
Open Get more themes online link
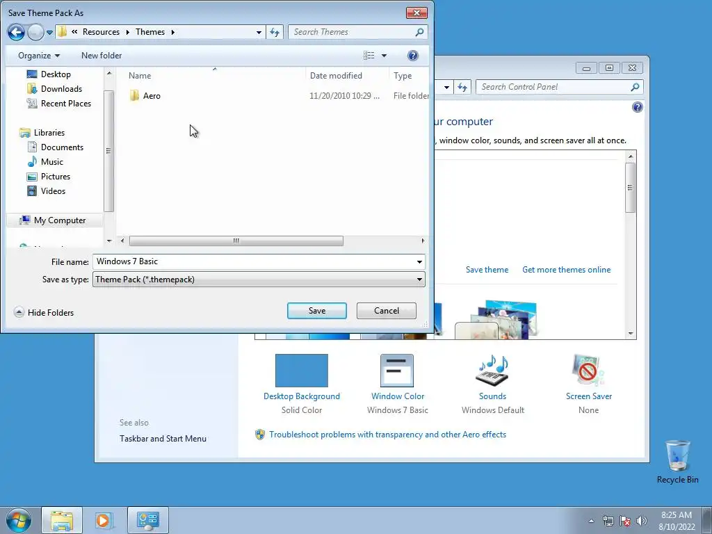coord(566,269)
